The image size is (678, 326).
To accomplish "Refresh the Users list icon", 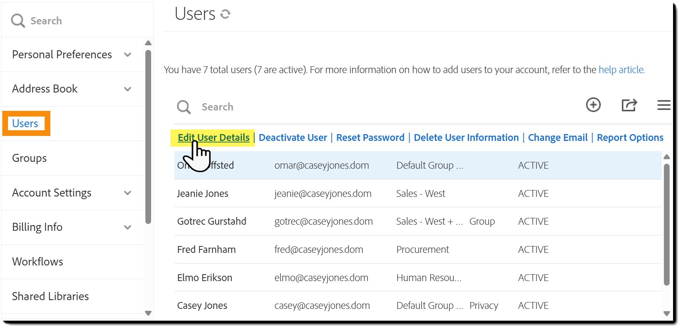I will [x=225, y=14].
